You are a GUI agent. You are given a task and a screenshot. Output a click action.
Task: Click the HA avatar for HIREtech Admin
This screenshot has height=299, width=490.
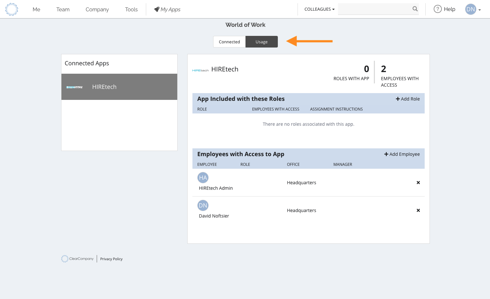203,177
